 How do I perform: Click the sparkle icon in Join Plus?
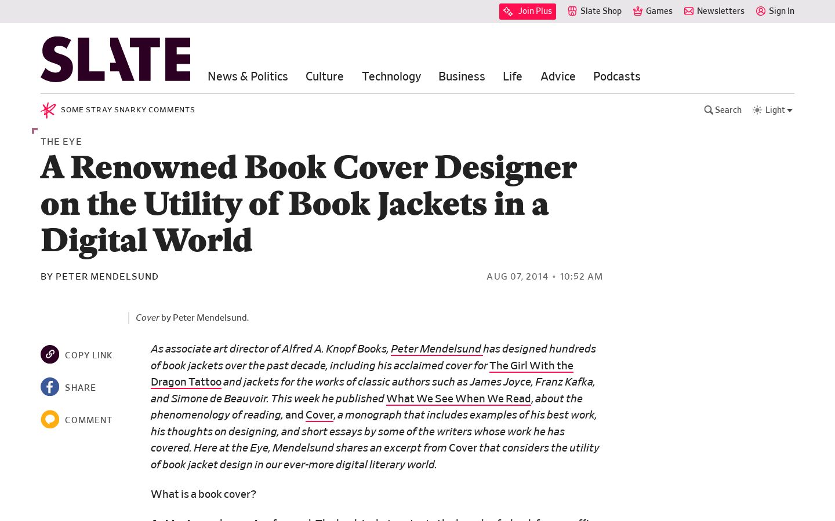pyautogui.click(x=508, y=12)
